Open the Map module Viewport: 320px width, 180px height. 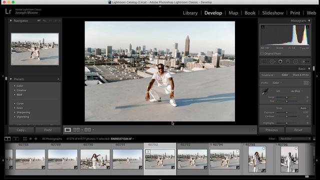pos(233,13)
